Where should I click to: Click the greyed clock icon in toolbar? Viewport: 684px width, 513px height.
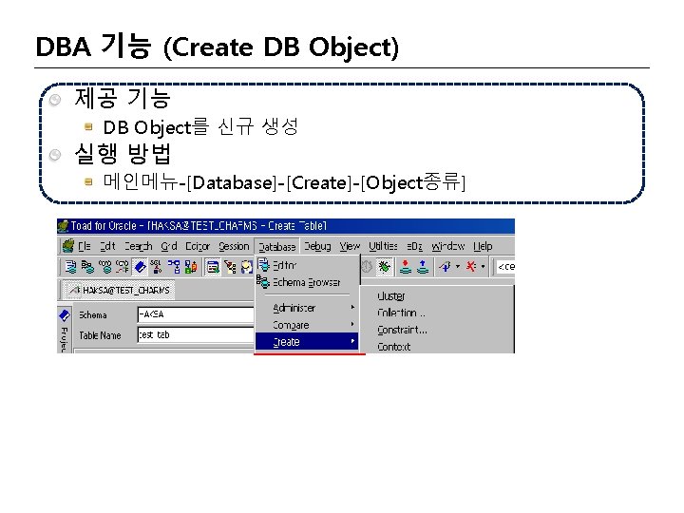pos(367,267)
